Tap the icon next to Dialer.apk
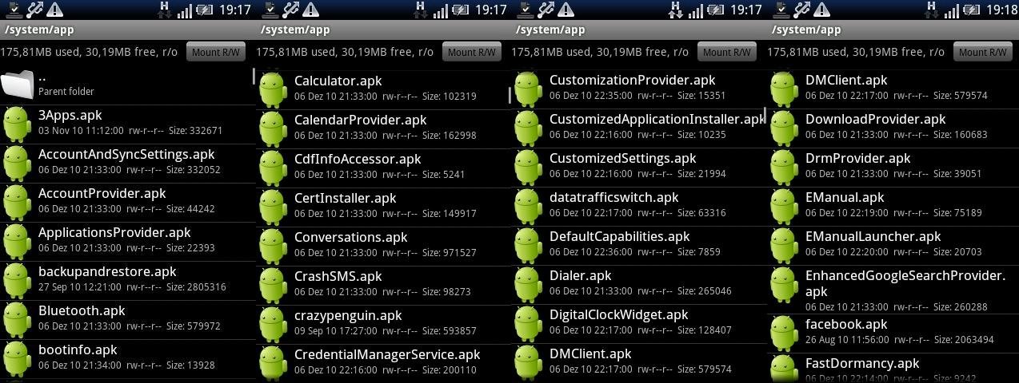The image size is (1019, 383). click(x=529, y=284)
